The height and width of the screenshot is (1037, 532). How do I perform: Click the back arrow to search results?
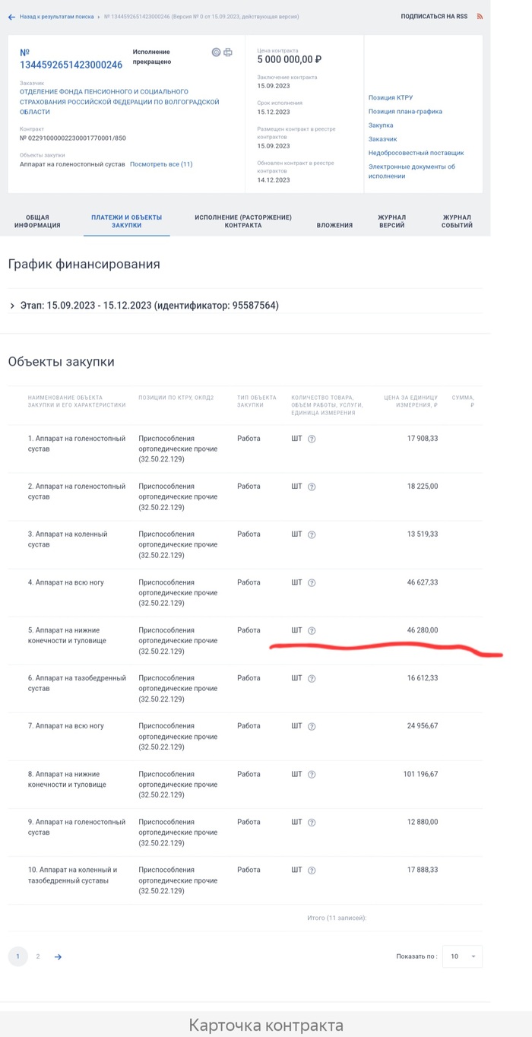point(11,17)
